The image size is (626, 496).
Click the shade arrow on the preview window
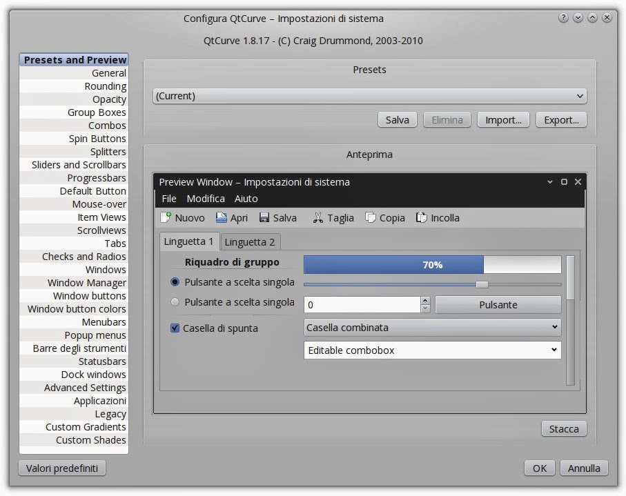click(x=551, y=181)
